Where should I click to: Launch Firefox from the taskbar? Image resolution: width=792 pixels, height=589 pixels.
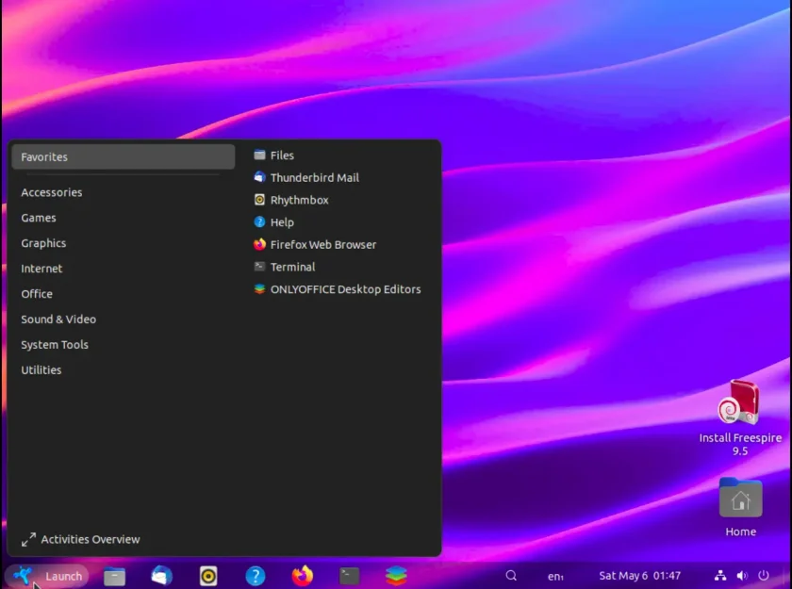tap(302, 576)
